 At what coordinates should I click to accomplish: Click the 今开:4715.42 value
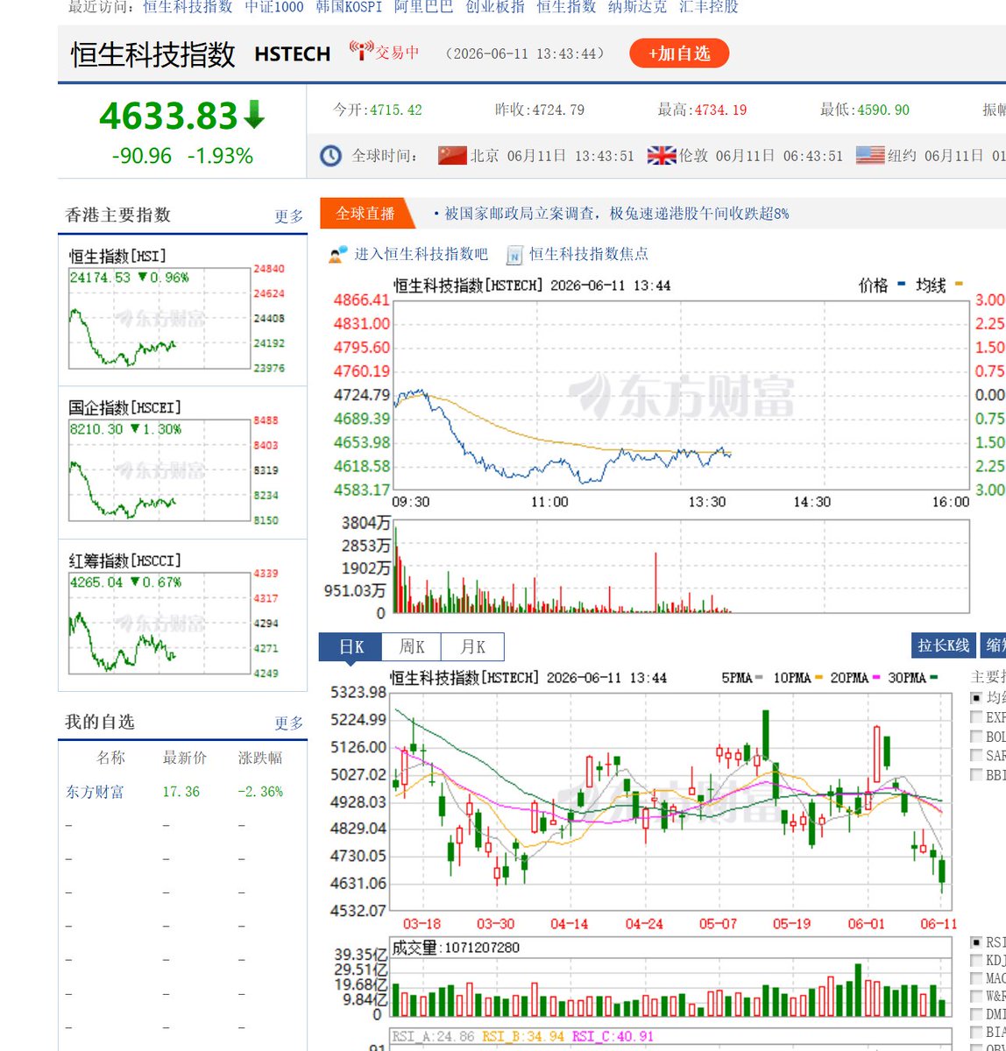[x=378, y=110]
